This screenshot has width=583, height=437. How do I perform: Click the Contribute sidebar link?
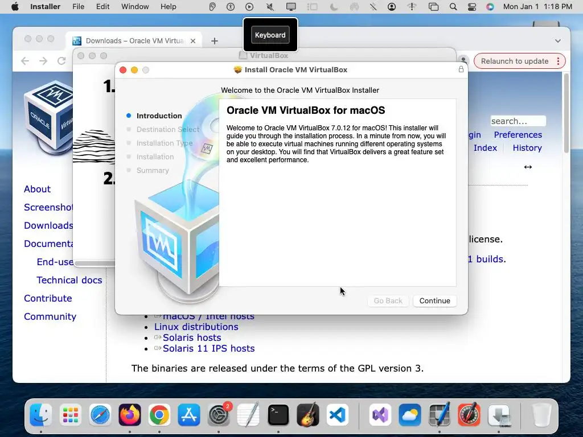click(x=48, y=298)
